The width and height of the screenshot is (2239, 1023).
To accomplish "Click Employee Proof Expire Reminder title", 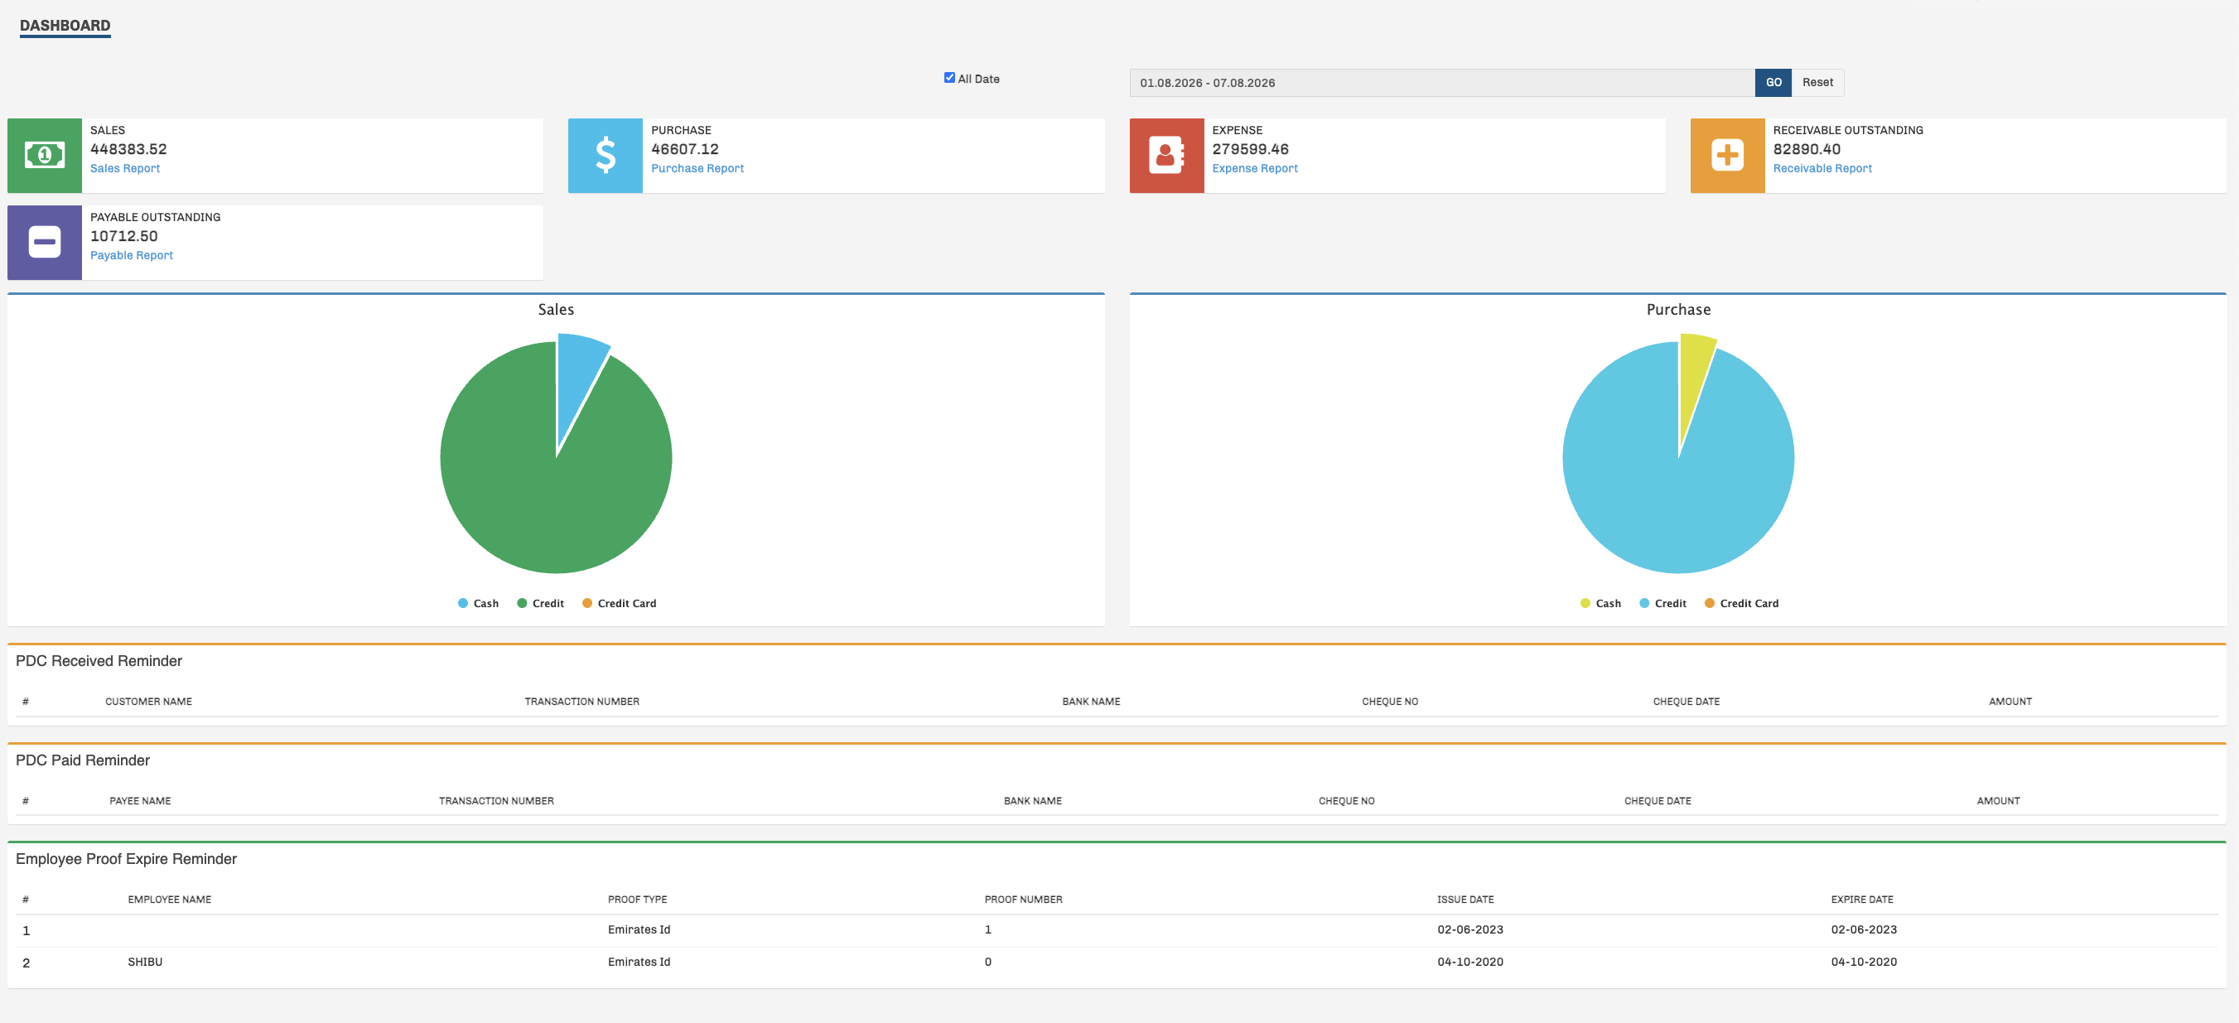I will coord(126,859).
